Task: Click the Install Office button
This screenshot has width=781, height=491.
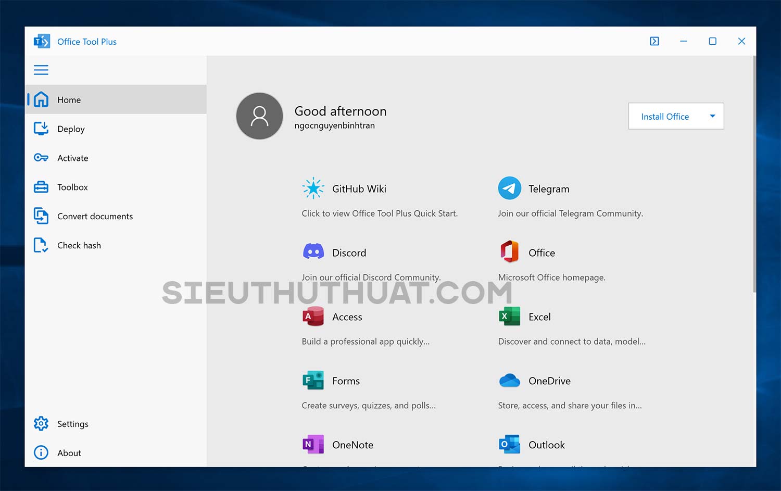Action: click(665, 117)
